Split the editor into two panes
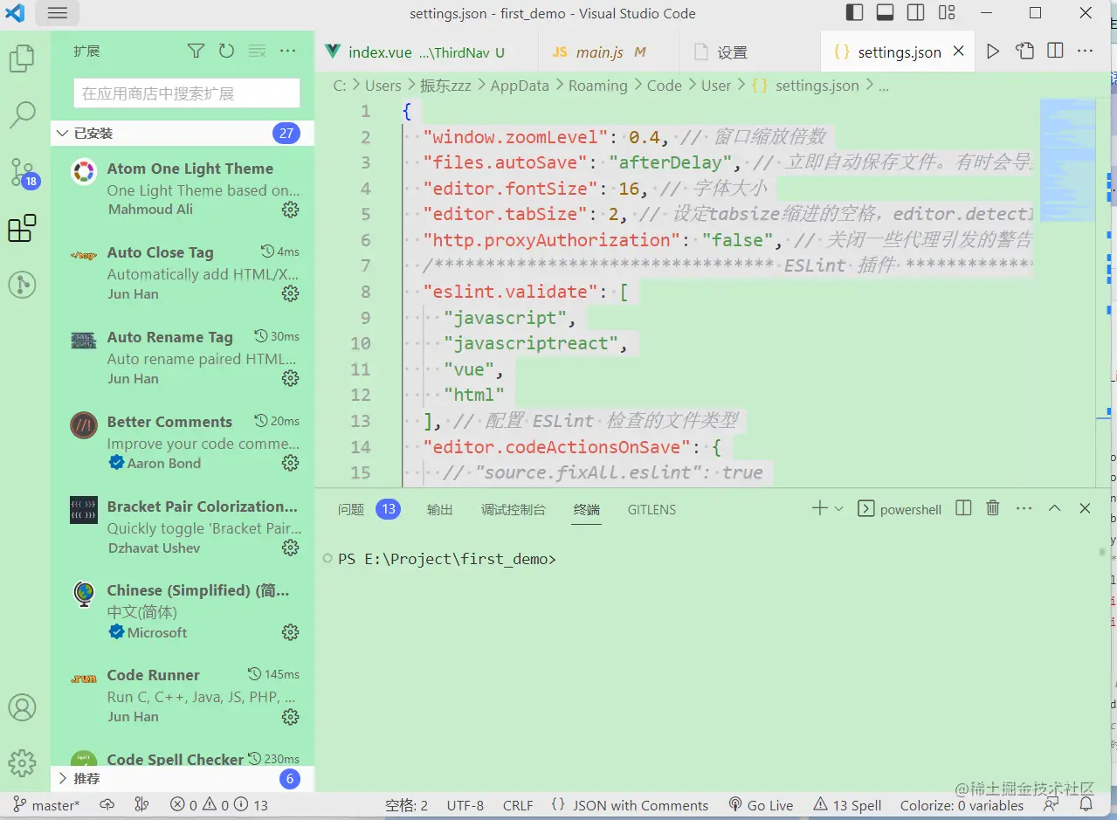Viewport: 1117px width, 820px height. point(1055,51)
